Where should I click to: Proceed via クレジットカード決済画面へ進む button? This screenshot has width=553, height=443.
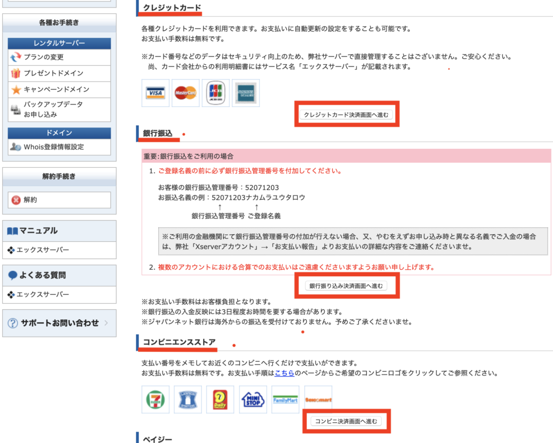tap(346, 114)
